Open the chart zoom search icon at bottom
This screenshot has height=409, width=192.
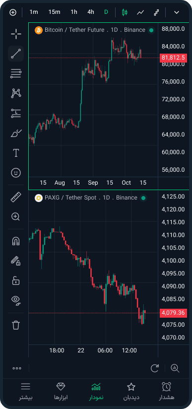coord(175,368)
